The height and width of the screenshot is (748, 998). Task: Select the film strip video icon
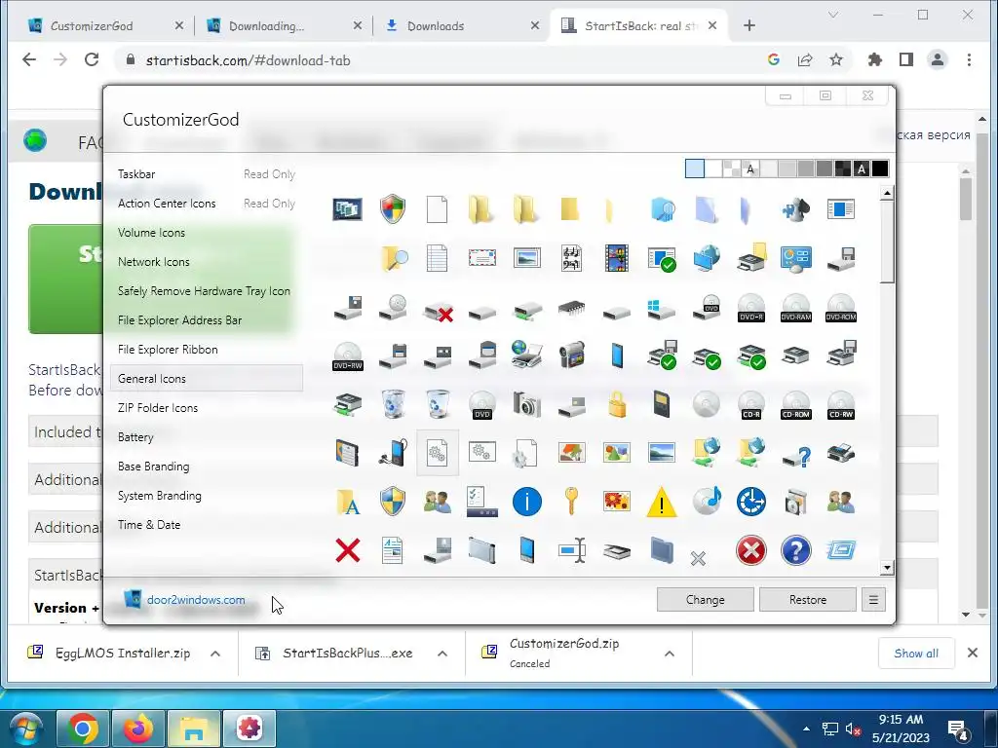pyautogui.click(x=616, y=258)
